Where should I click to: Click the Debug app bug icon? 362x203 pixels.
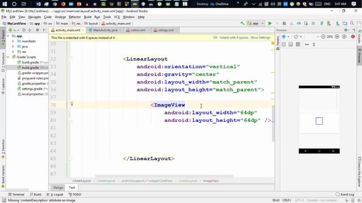click(284, 23)
